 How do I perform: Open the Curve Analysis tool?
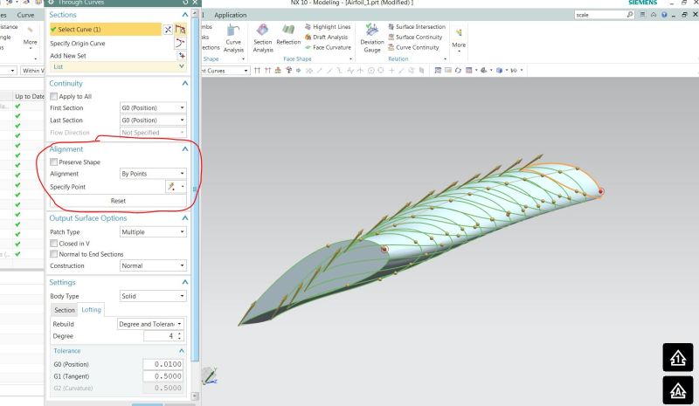[x=233, y=38]
